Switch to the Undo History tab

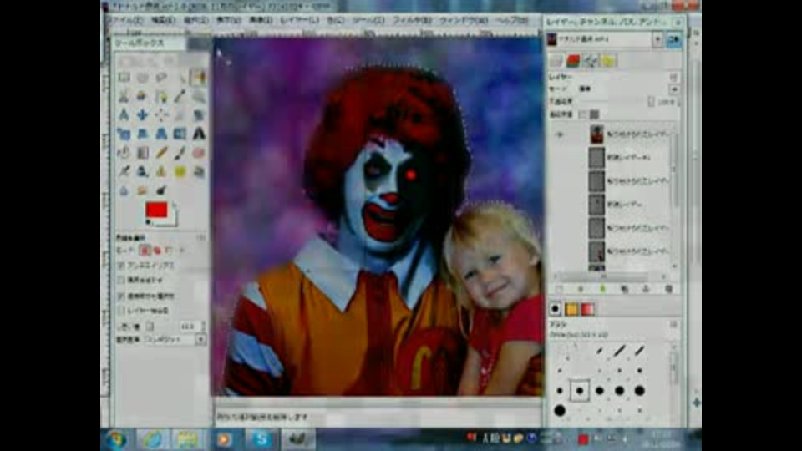[x=607, y=61]
